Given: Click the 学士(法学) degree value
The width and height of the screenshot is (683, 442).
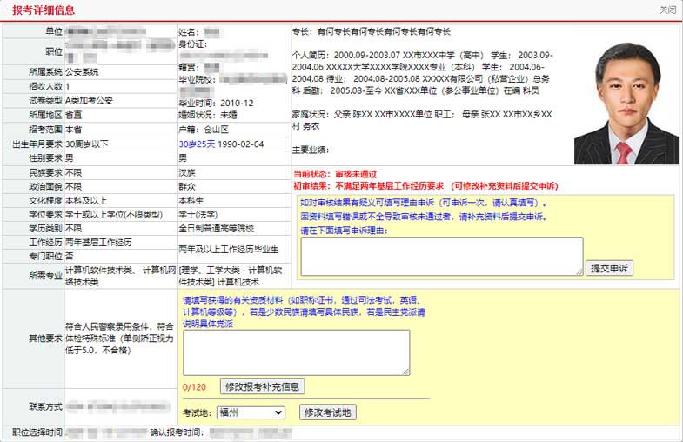Looking at the screenshot, I should click(200, 214).
